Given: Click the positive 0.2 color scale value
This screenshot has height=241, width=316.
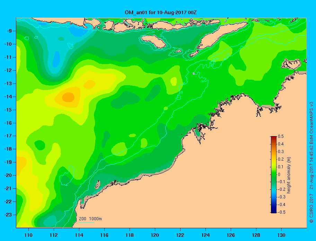Looking at the screenshot, I should [x=281, y=159].
